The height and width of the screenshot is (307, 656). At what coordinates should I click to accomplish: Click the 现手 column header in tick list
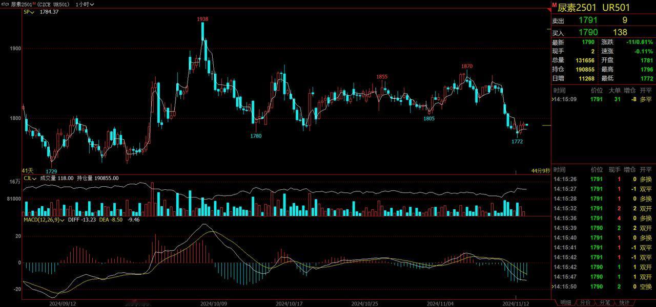[x=614, y=169]
